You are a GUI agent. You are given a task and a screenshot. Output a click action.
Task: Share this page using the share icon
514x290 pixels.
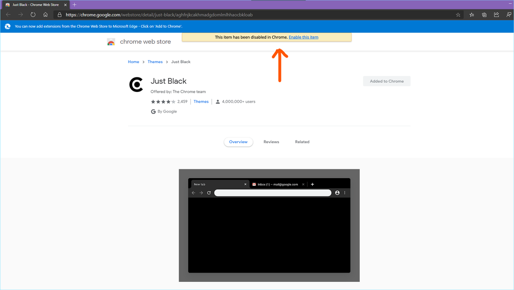pyautogui.click(x=497, y=15)
